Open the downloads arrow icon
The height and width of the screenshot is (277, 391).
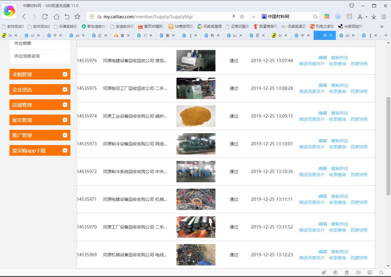(374, 16)
